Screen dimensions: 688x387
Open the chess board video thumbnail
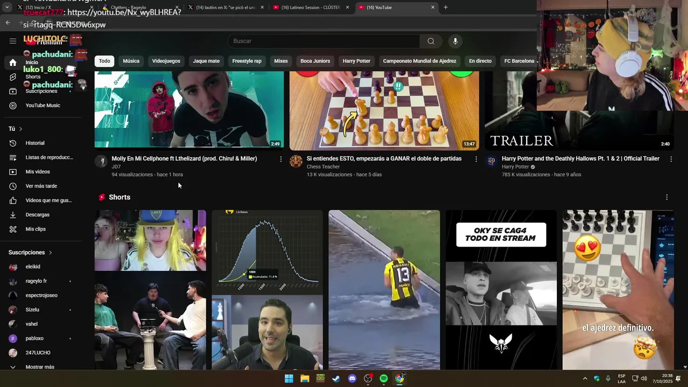[x=384, y=110]
